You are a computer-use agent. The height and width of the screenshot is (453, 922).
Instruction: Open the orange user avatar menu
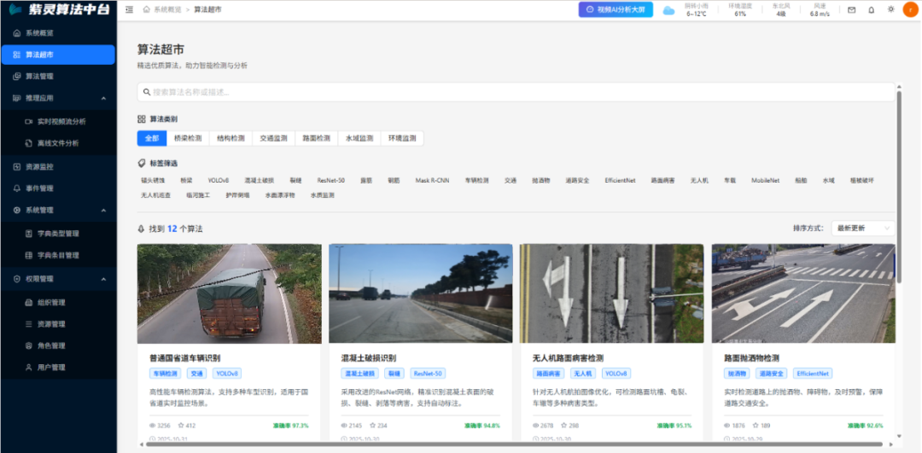tap(909, 9)
